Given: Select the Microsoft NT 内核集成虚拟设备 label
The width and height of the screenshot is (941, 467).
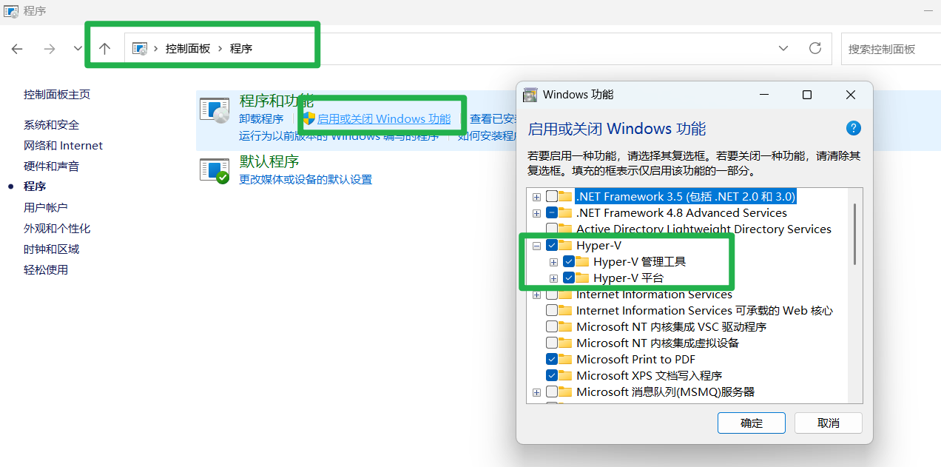Looking at the screenshot, I should click(x=658, y=343).
